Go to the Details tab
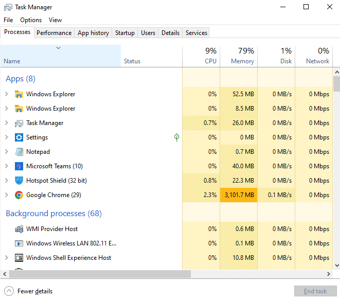Image resolution: width=340 pixels, height=300 pixels. pyautogui.click(x=170, y=33)
